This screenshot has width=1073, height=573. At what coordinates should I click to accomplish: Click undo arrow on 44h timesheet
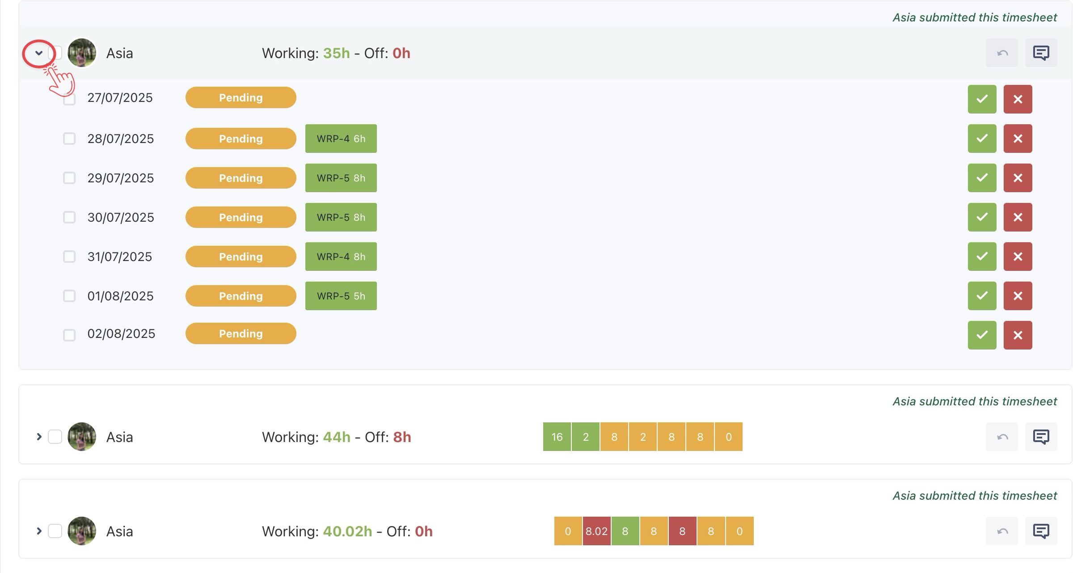click(x=1001, y=437)
